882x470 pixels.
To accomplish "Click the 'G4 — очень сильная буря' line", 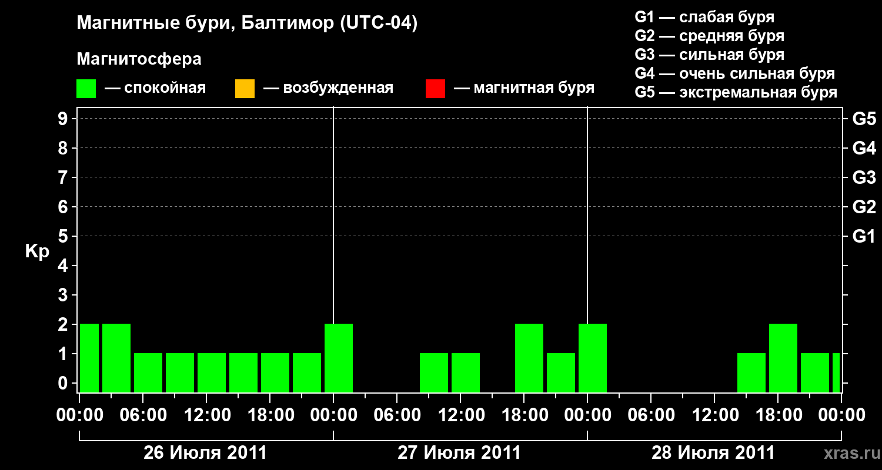I will (x=734, y=73).
